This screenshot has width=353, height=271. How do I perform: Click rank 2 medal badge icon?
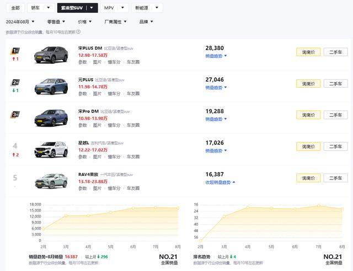[x=15, y=83]
